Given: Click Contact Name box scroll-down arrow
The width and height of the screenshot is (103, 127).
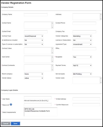Looking at the screenshot, I should [x=52, y=28].
